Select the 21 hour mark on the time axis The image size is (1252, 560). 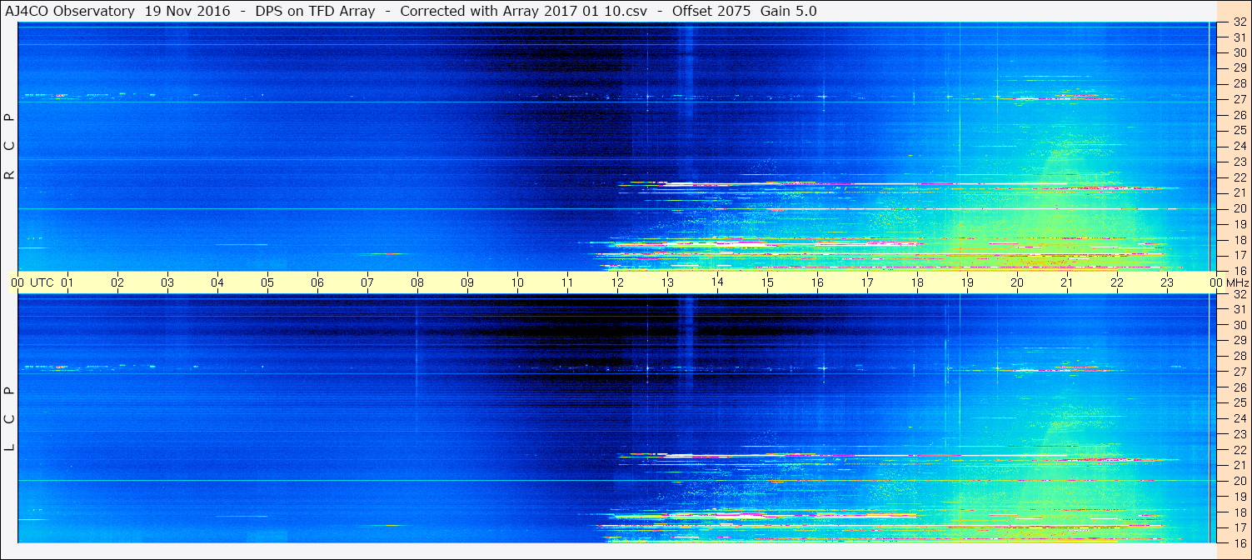(1067, 282)
